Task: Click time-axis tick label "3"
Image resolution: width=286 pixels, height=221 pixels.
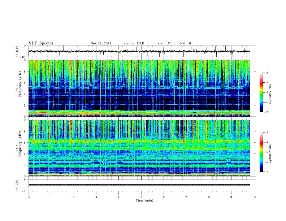Action: [96, 197]
